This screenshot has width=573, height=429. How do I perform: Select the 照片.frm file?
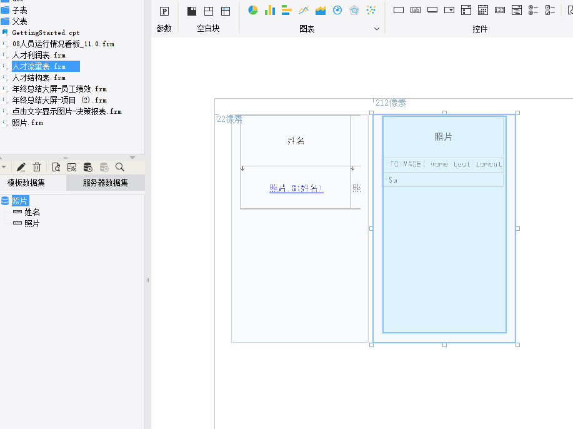(27, 123)
